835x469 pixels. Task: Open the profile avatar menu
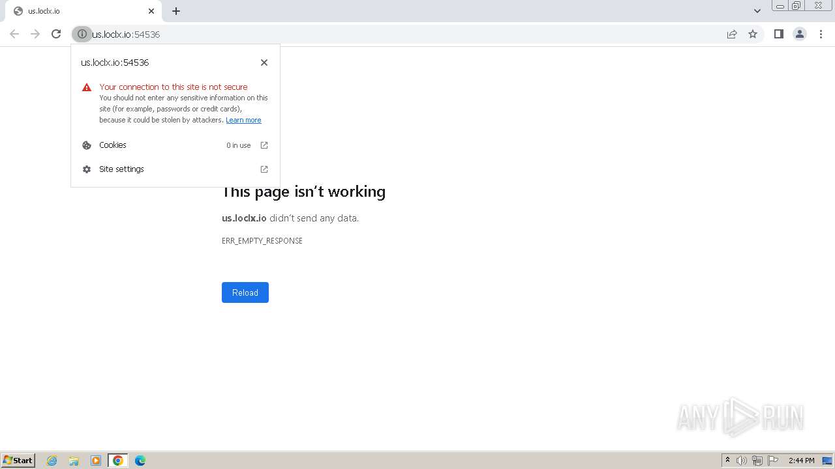800,34
